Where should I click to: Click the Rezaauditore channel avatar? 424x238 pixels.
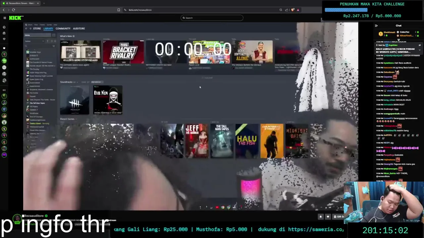point(17,218)
